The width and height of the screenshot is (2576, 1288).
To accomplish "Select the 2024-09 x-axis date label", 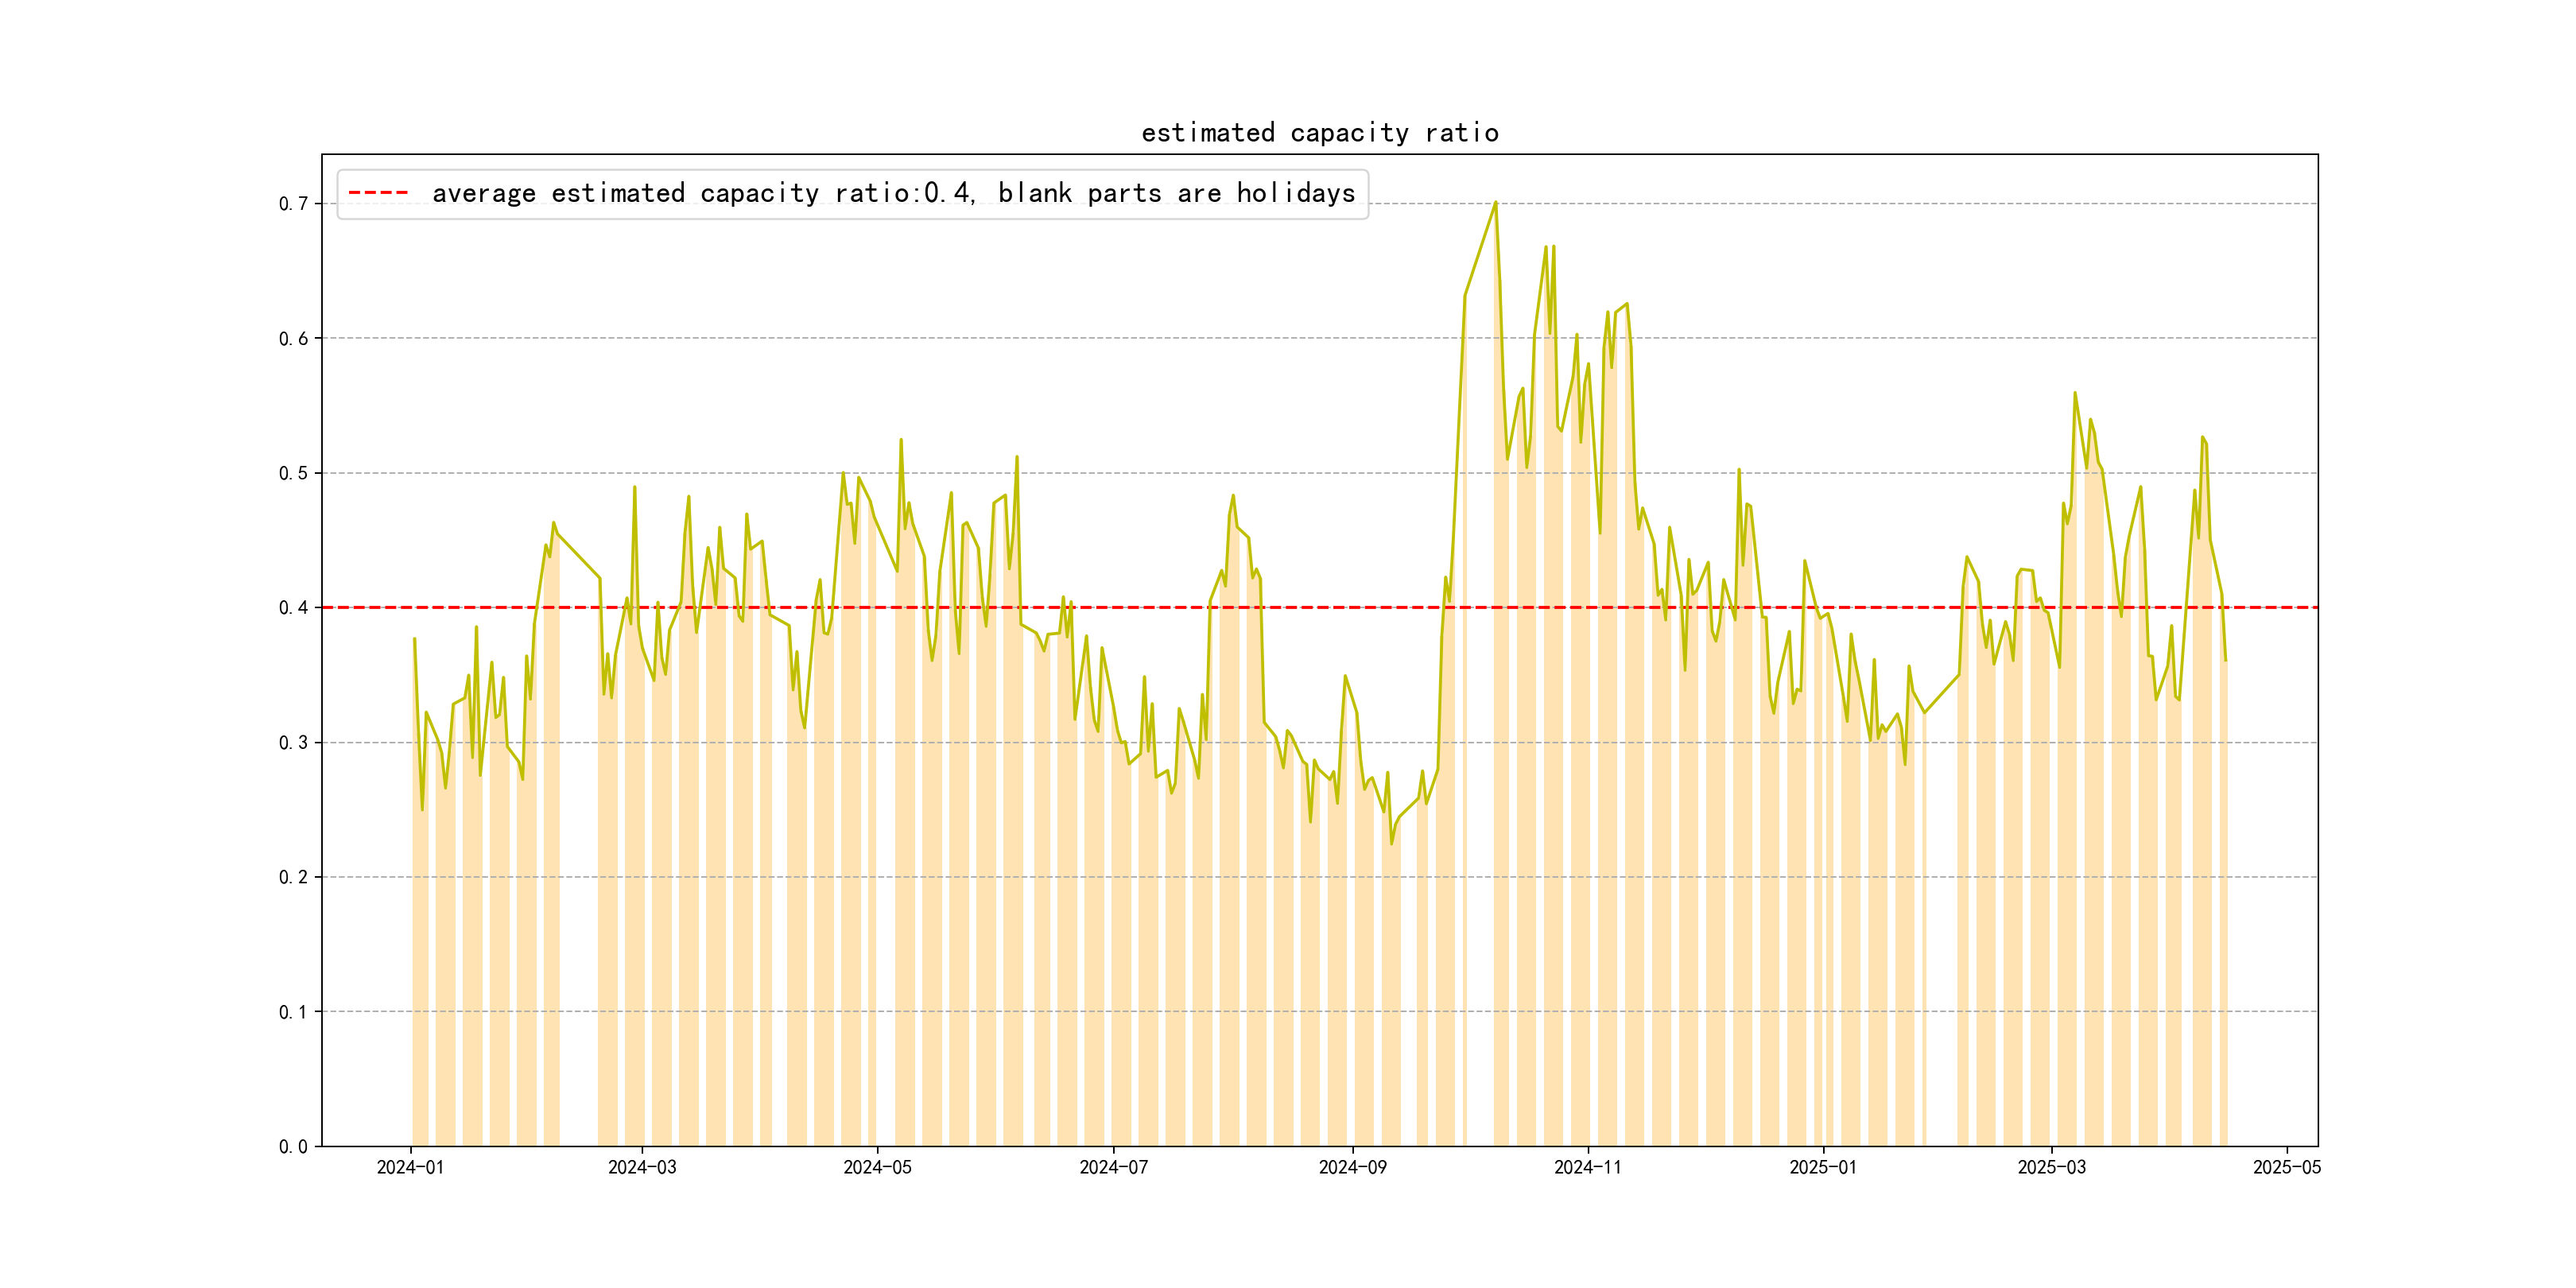I will pos(1352,1167).
